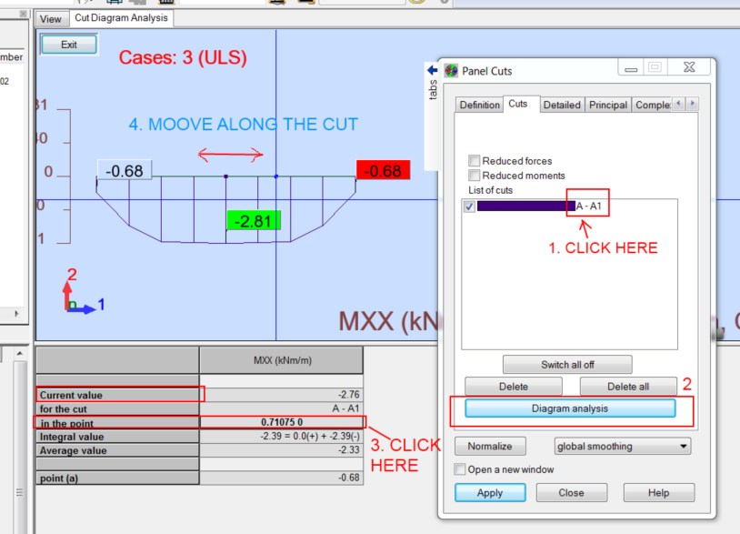The height and width of the screenshot is (534, 740).
Task: Close the left side panel with X
Action: [x=23, y=14]
